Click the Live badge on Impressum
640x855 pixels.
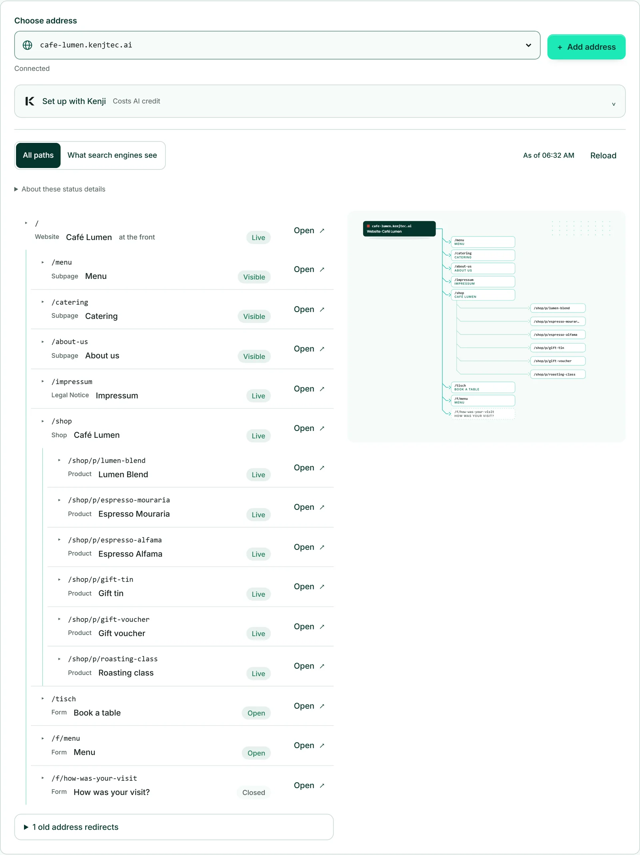click(x=258, y=396)
